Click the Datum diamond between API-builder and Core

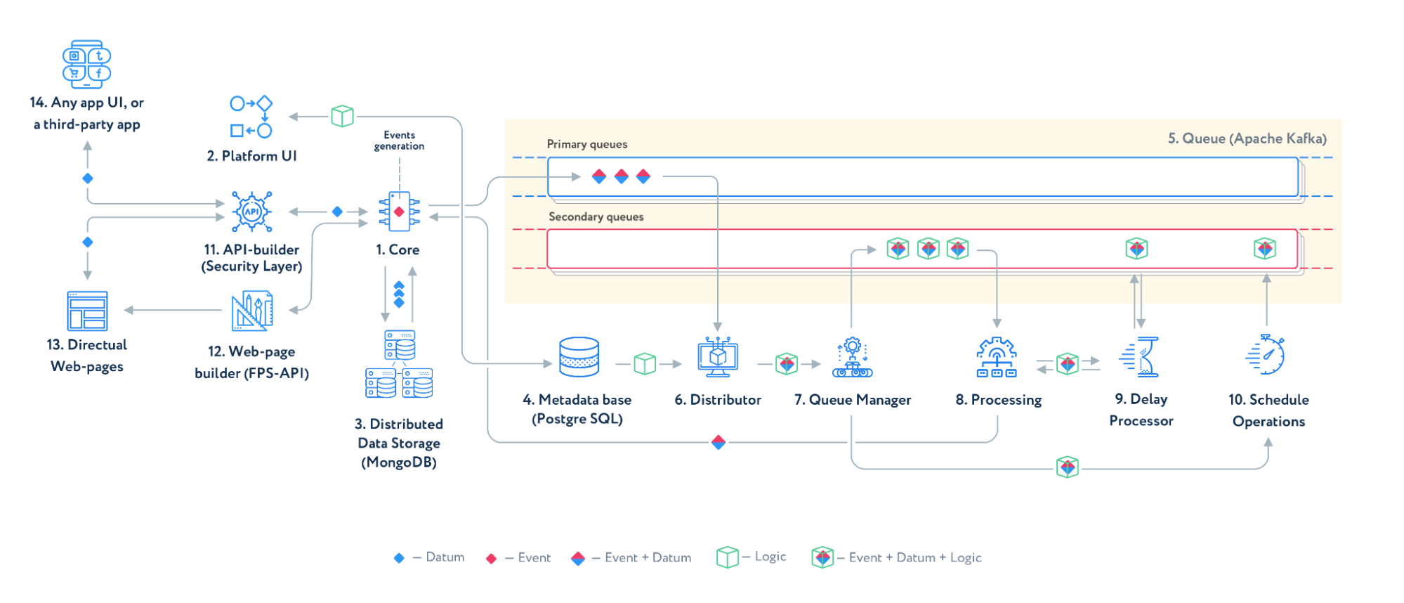point(337,212)
